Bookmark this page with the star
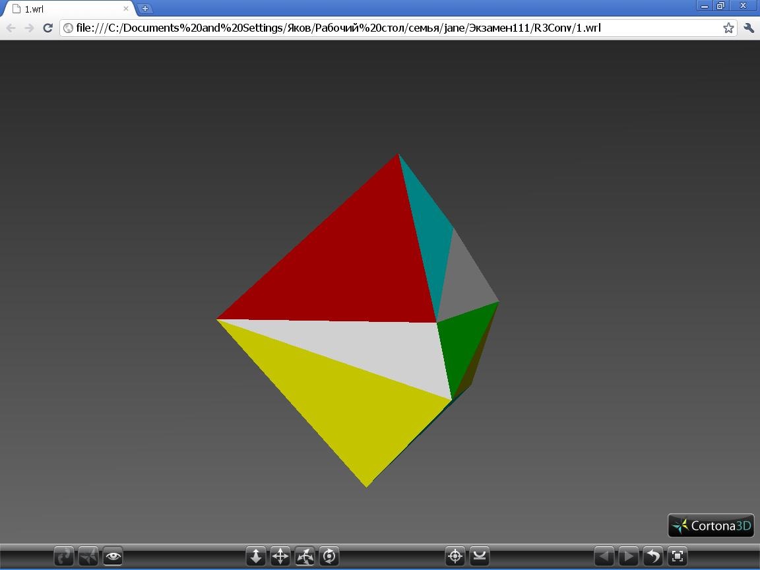Screen dimensions: 760x570 click(728, 28)
